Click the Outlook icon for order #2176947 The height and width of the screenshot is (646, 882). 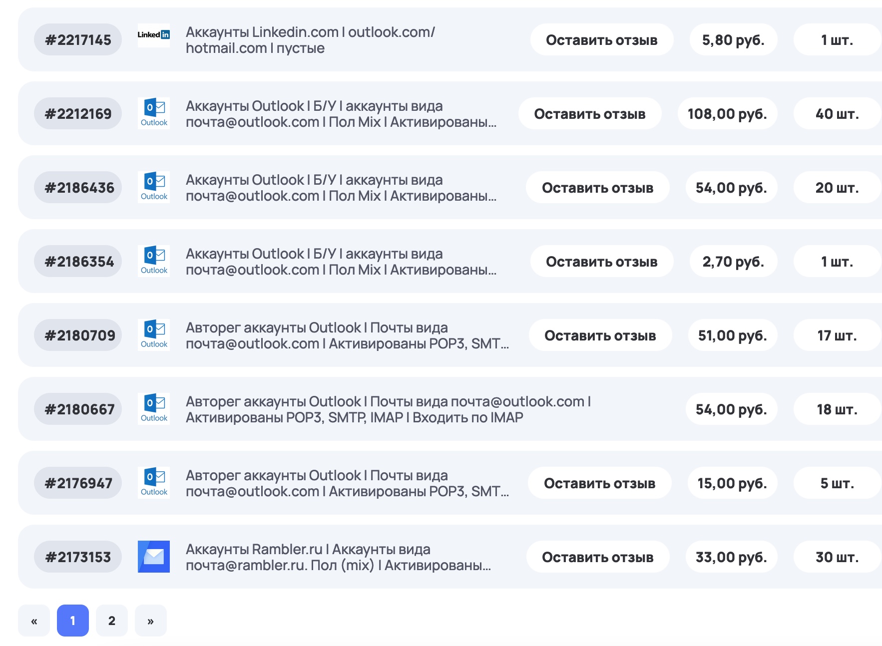(154, 483)
